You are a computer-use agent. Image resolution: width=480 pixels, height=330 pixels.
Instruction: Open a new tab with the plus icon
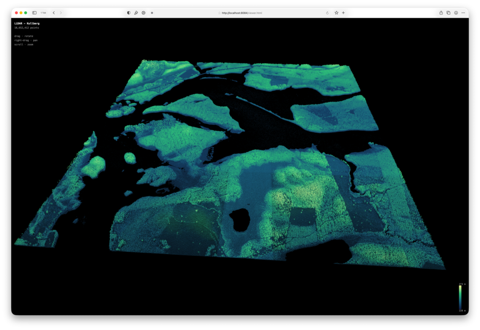pos(343,13)
